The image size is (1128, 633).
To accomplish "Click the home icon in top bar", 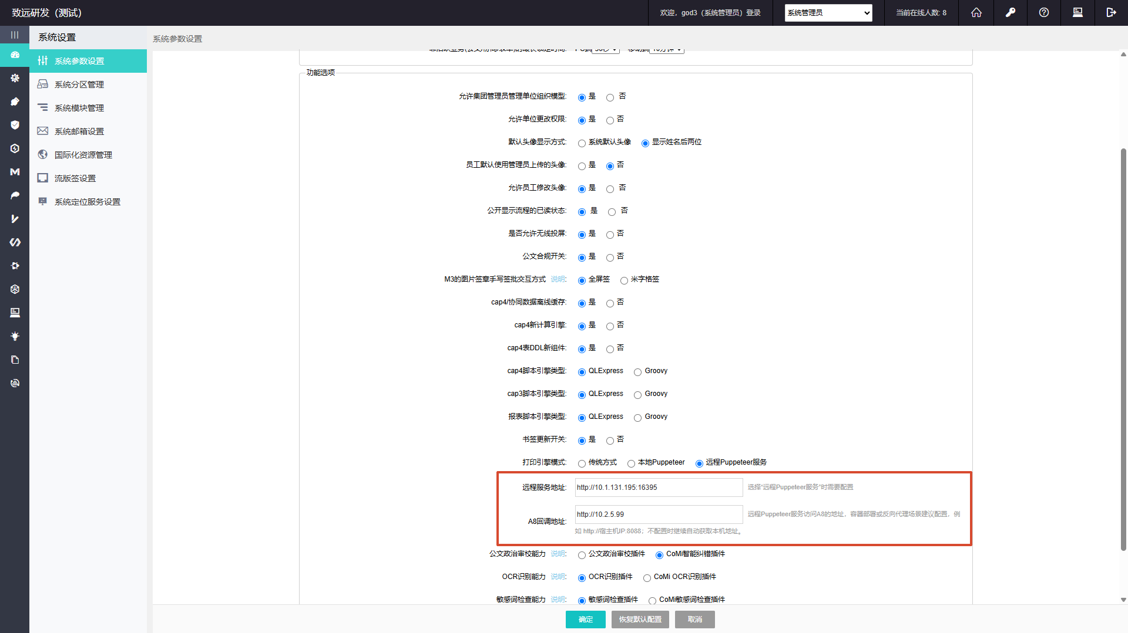I will point(976,12).
